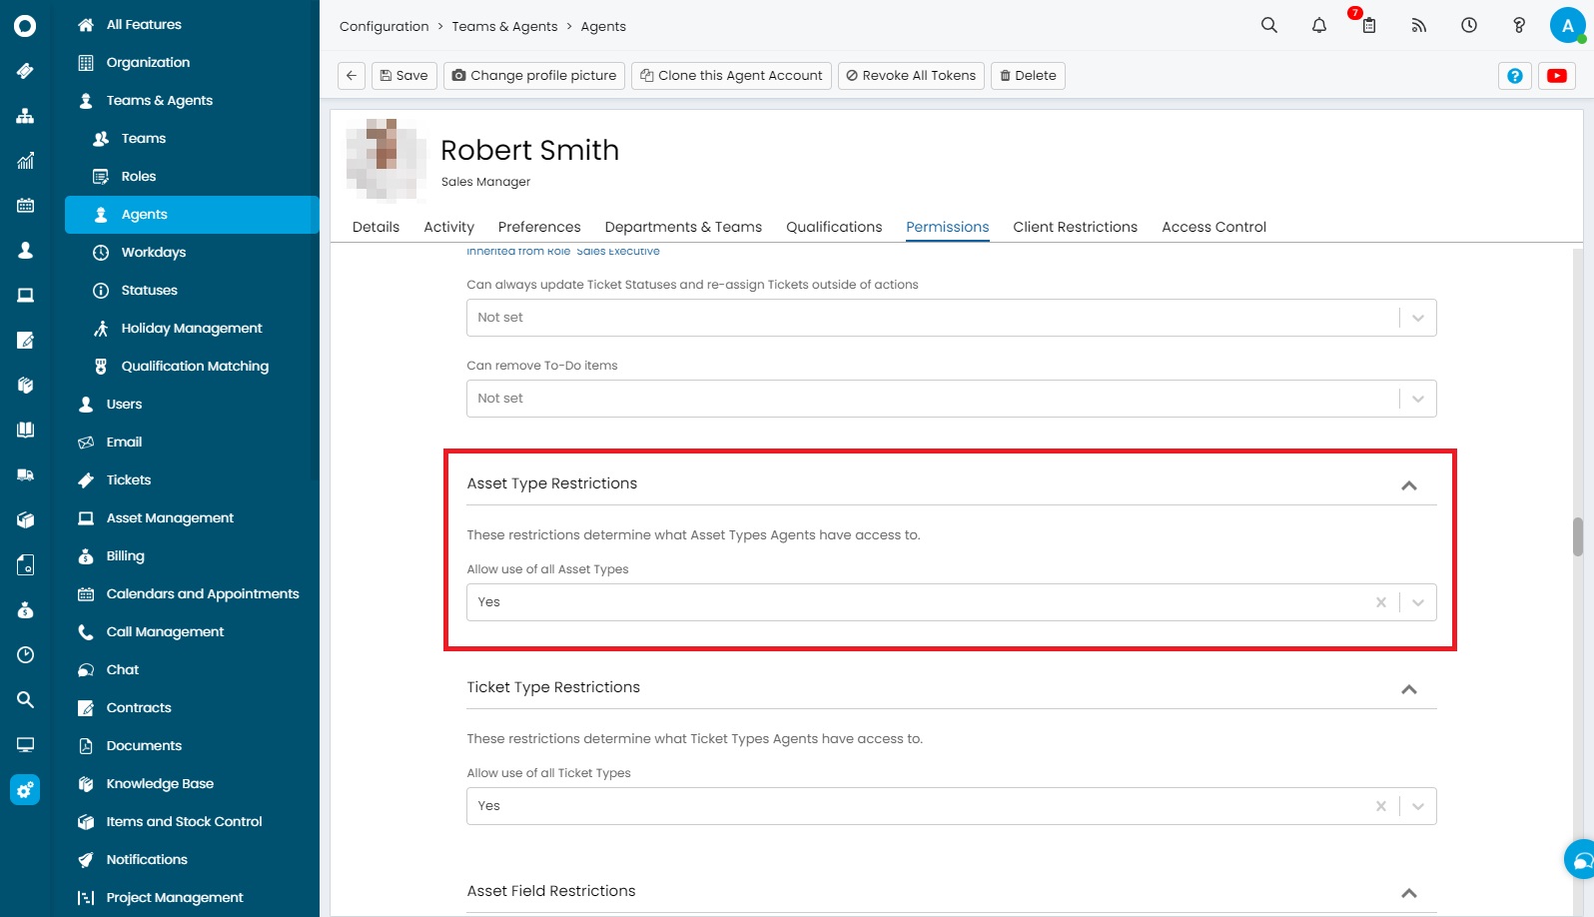The height and width of the screenshot is (917, 1594).
Task: Click the clock timesheet icon in header
Action: click(x=1468, y=26)
